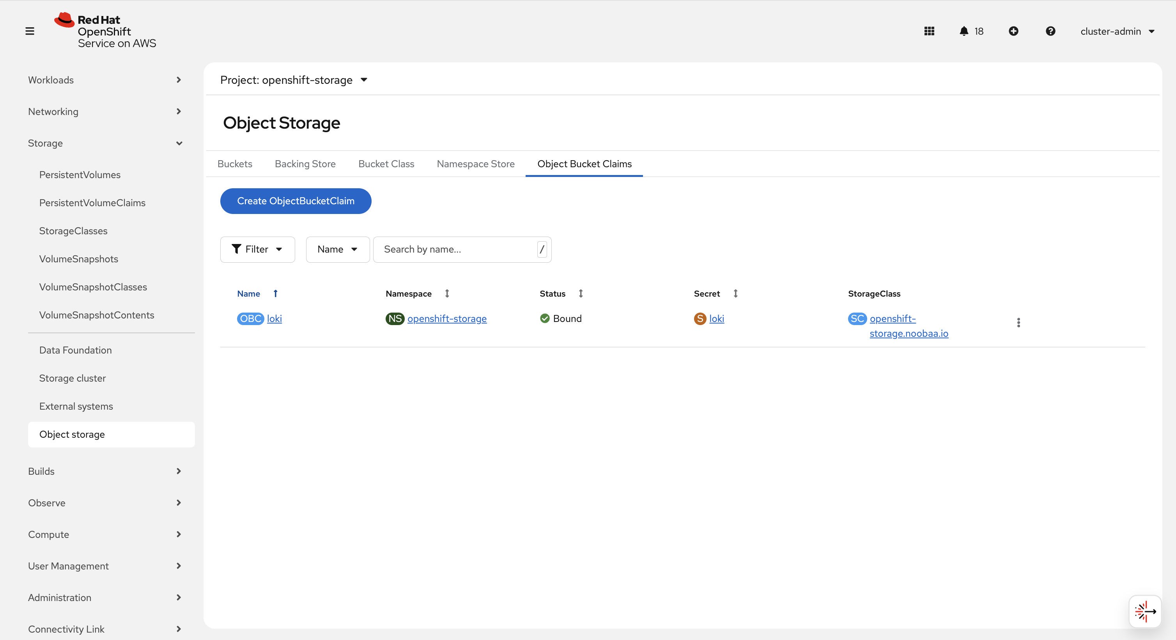Click the S secret badge
Viewport: 1176px width, 640px height.
point(700,318)
